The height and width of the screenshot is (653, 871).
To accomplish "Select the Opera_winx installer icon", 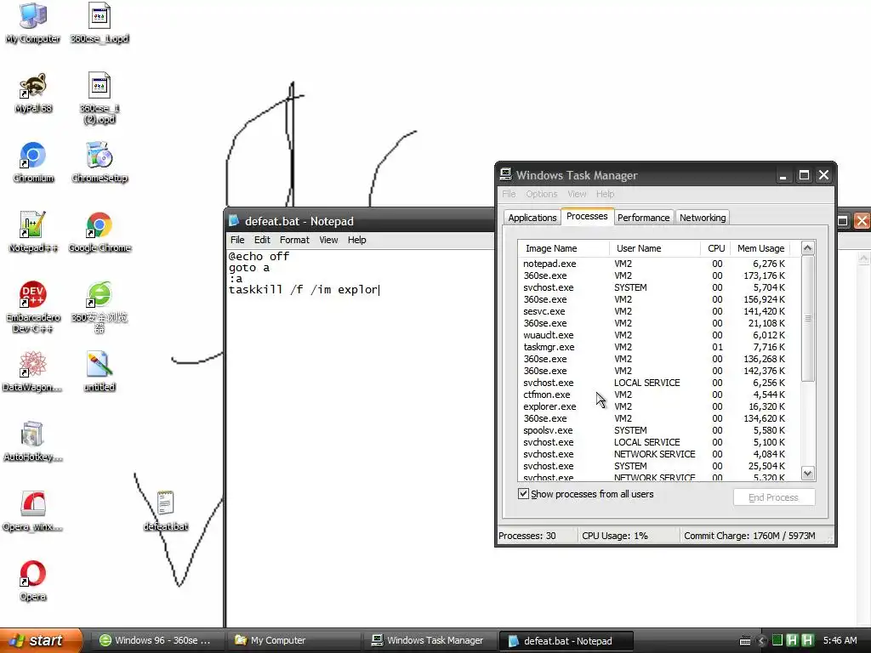I will [33, 511].
